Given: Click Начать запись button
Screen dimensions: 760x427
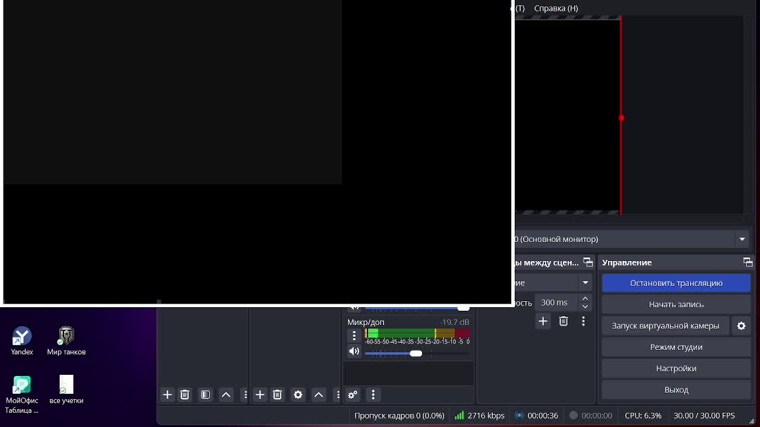Looking at the screenshot, I should click(x=676, y=304).
